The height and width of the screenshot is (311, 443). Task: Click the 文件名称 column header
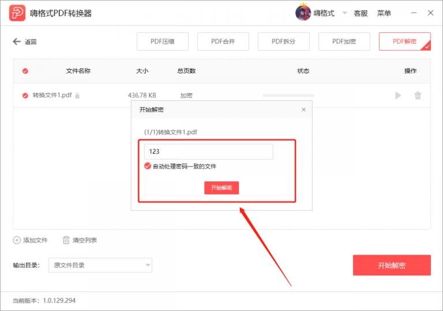[x=78, y=71]
